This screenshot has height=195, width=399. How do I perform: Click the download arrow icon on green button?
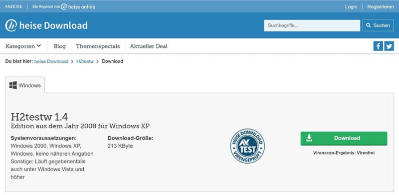pyautogui.click(x=309, y=138)
